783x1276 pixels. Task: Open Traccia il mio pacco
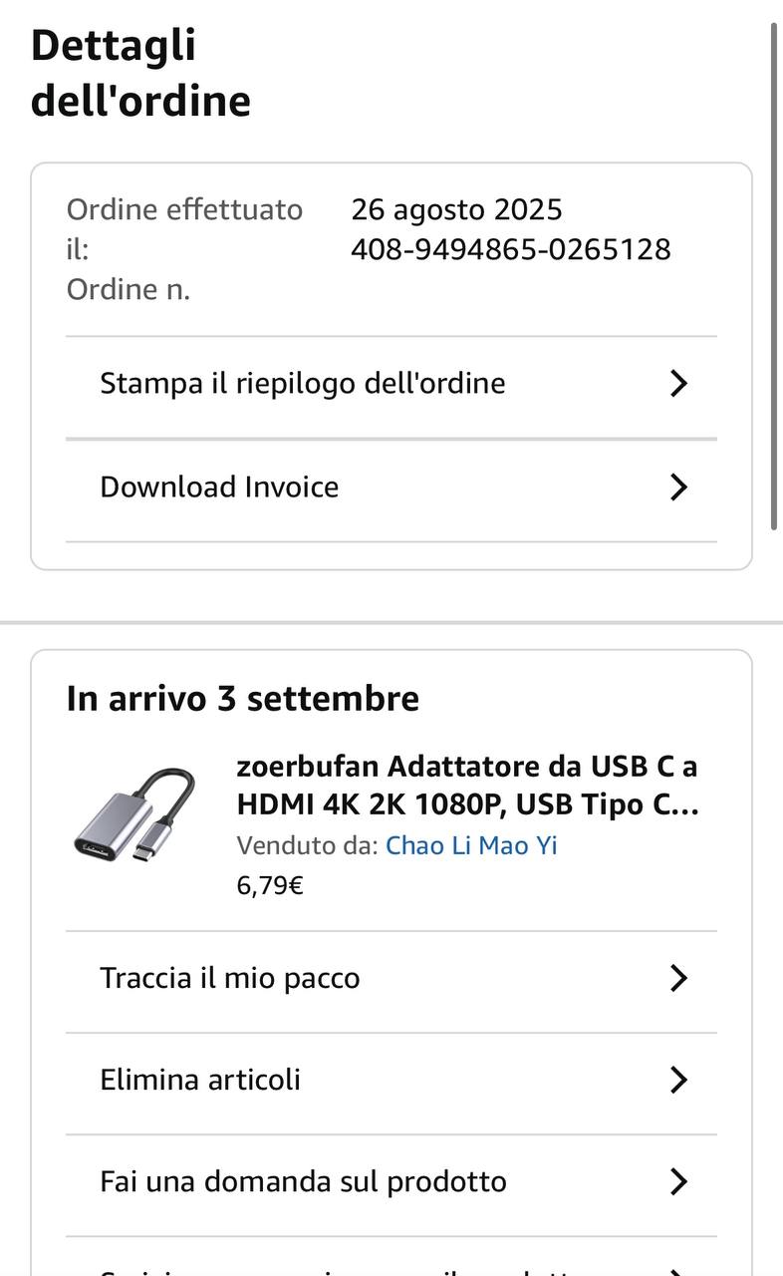coord(229,978)
